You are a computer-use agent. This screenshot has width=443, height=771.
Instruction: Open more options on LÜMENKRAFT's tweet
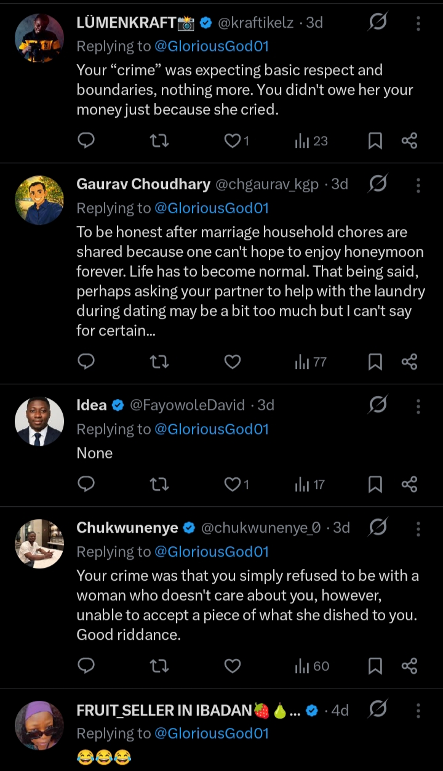418,23
